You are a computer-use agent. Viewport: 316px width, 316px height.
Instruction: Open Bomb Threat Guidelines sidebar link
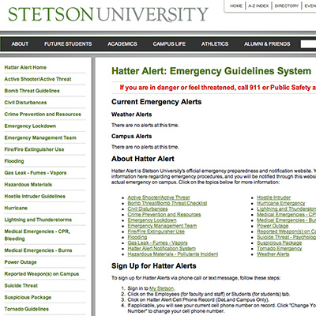point(32,91)
